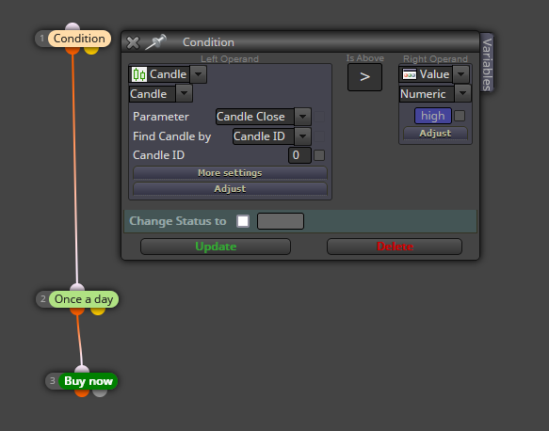
Task: Enable the Change Status to checkbox
Action: tap(243, 221)
